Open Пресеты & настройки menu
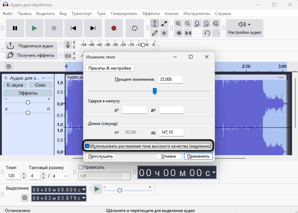This screenshot has height=213, width=298. (x=110, y=68)
